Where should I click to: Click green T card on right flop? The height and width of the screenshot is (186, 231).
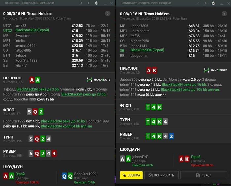click(148, 107)
